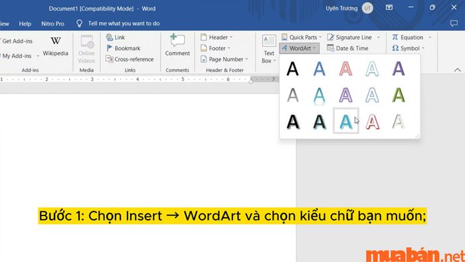Viewport: 465px width, 262px height.
Task: Click the Uyên Trương account name
Action: 341,8
